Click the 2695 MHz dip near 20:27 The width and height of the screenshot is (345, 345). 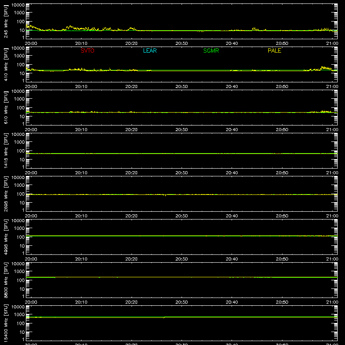pyautogui.click(x=165, y=195)
